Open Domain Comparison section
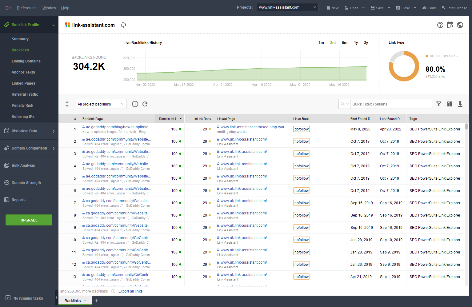472x307 pixels. (x=29, y=148)
